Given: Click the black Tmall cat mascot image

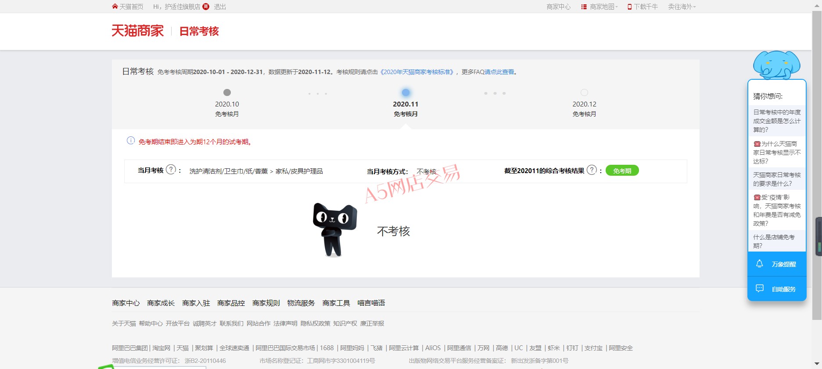Looking at the screenshot, I should tap(334, 229).
